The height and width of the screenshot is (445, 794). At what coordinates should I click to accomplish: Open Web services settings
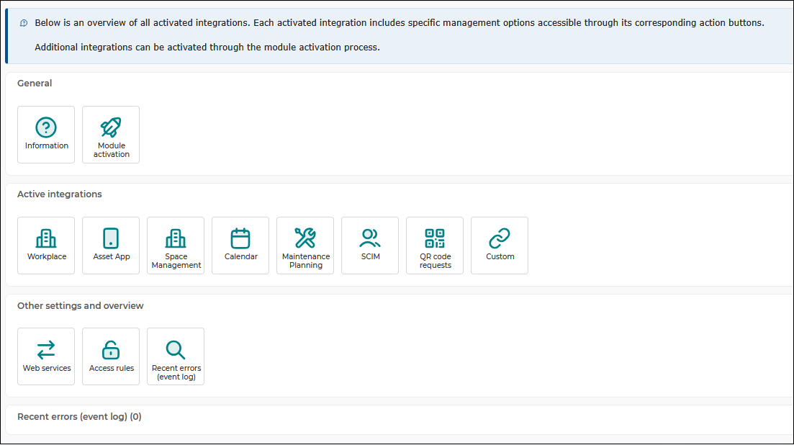point(46,356)
